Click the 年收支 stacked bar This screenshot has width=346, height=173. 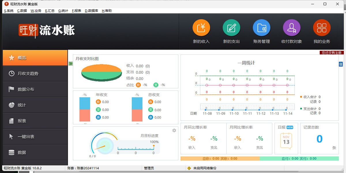coord(85,109)
